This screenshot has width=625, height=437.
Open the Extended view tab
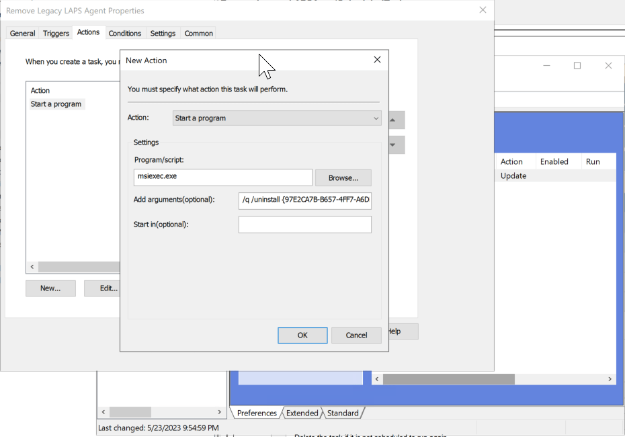(x=302, y=413)
